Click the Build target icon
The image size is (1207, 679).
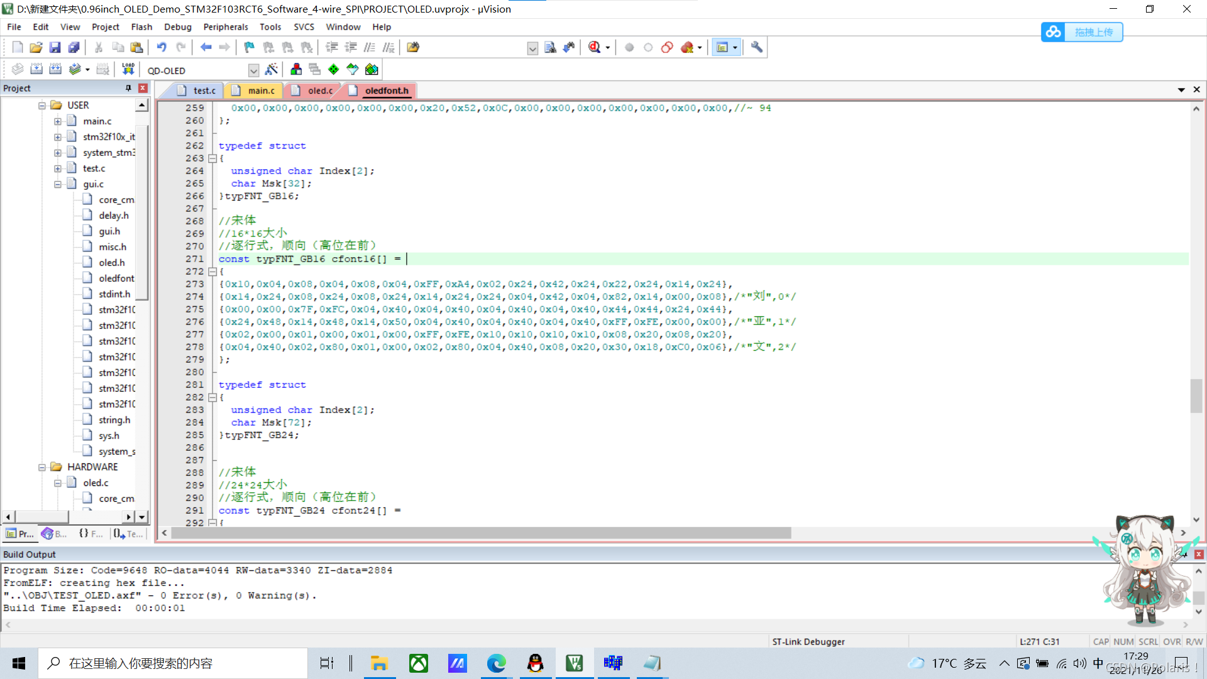(36, 69)
